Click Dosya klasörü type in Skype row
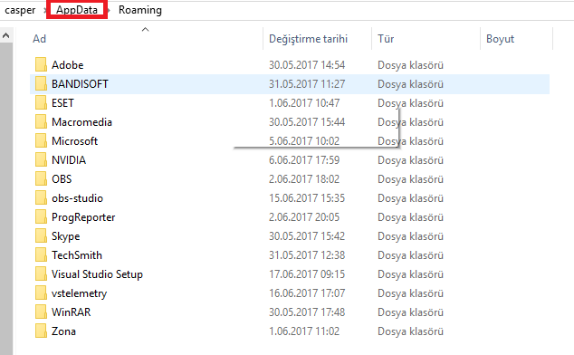 point(410,236)
